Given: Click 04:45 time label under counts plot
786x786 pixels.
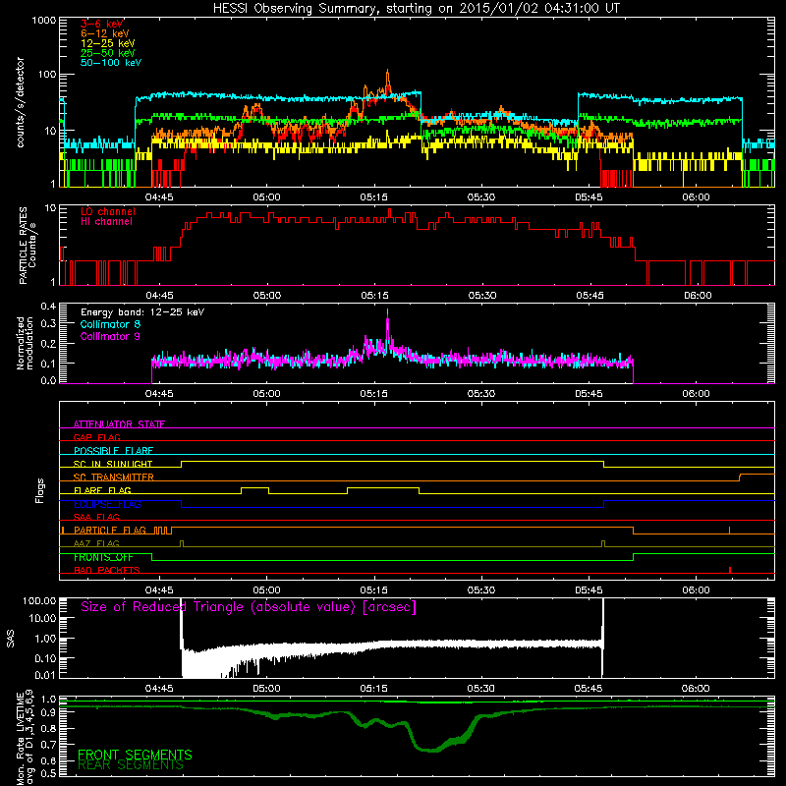Looking at the screenshot, I should [159, 197].
